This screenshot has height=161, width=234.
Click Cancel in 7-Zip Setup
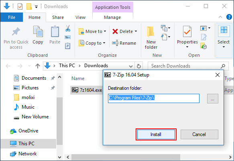pyautogui.click(x=199, y=134)
